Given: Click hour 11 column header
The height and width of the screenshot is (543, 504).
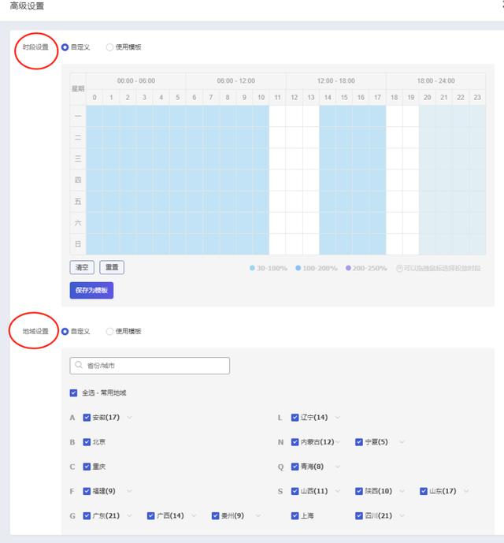Looking at the screenshot, I should [x=278, y=97].
